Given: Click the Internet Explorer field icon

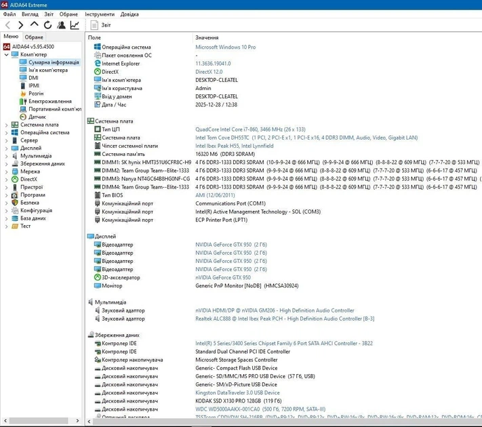Looking at the screenshot, I should 98,63.
